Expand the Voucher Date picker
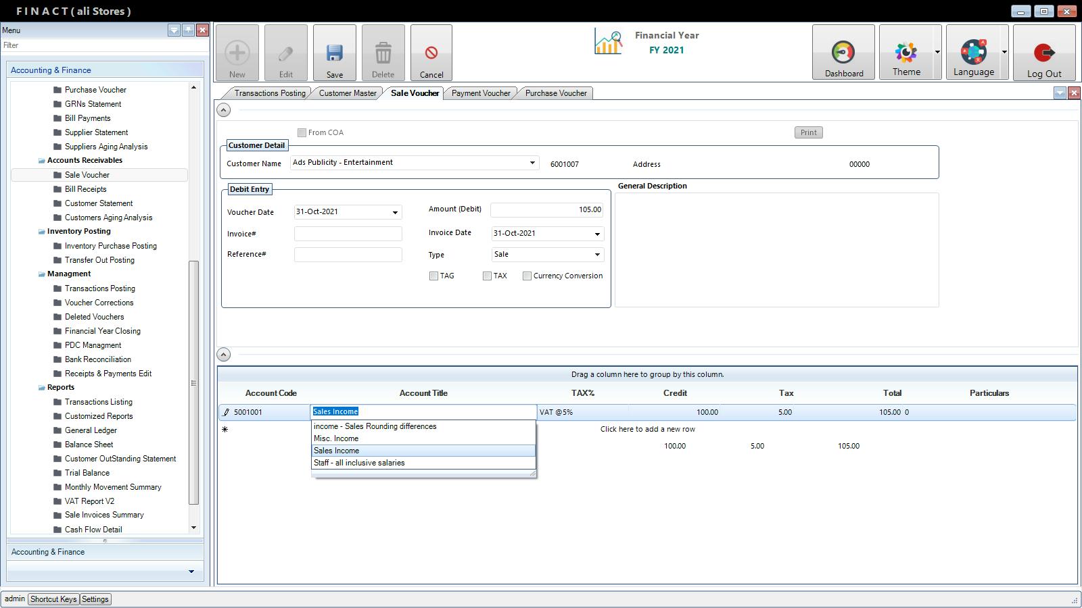This screenshot has width=1082, height=608. tap(395, 212)
